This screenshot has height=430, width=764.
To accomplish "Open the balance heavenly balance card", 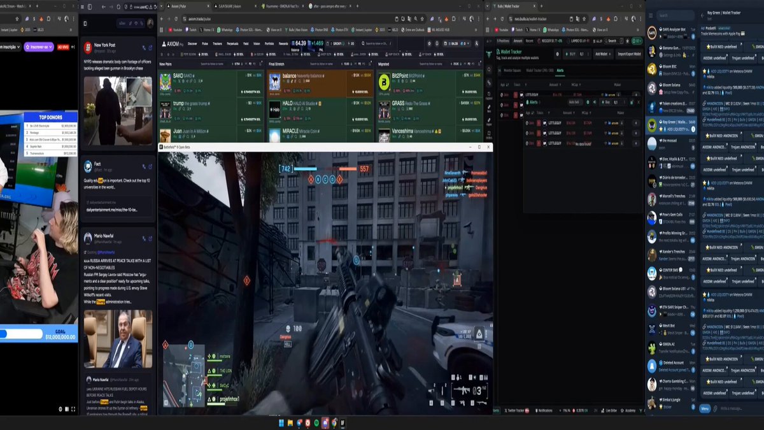I will 320,82.
